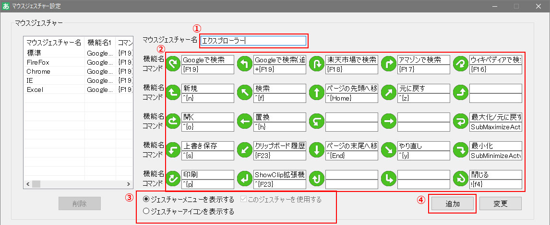Click the gesture icon beside 元に戻す ^{z}

click(x=389, y=92)
